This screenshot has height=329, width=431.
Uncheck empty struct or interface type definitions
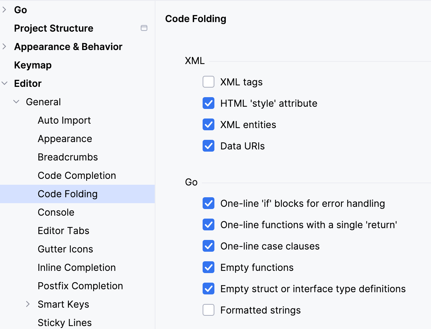[208, 289]
